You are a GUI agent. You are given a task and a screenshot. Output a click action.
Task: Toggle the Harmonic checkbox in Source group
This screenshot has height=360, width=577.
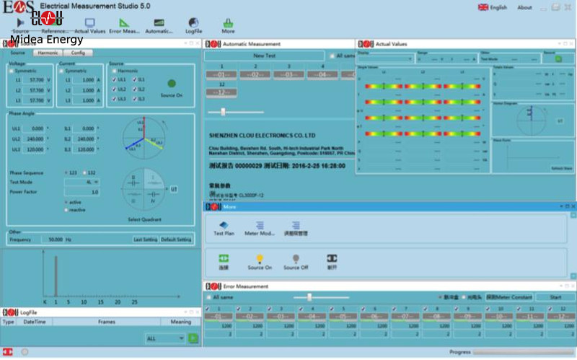coord(114,71)
